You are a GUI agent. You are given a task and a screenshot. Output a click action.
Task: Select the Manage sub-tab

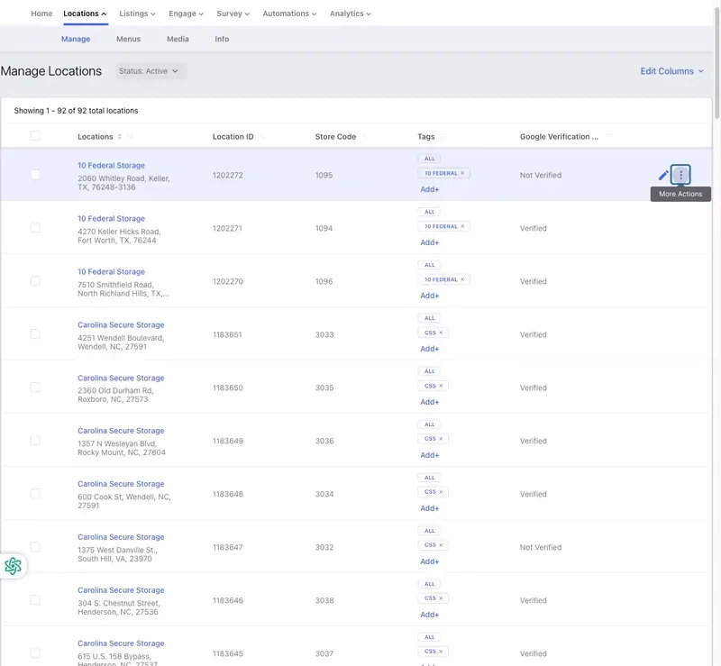(76, 39)
